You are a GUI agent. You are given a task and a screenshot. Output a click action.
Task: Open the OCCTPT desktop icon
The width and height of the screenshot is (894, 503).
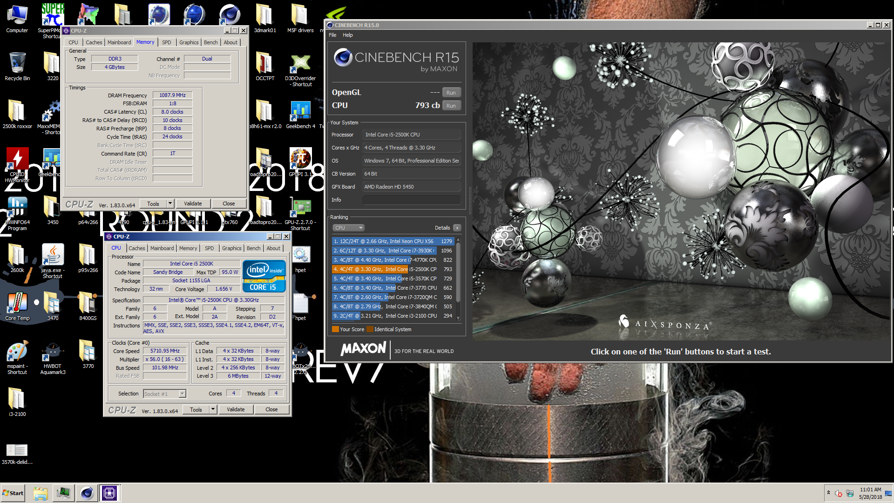pos(264,64)
